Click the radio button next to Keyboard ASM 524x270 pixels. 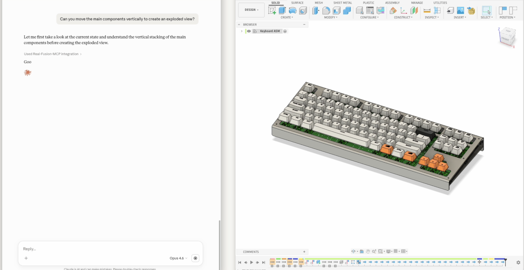[285, 31]
